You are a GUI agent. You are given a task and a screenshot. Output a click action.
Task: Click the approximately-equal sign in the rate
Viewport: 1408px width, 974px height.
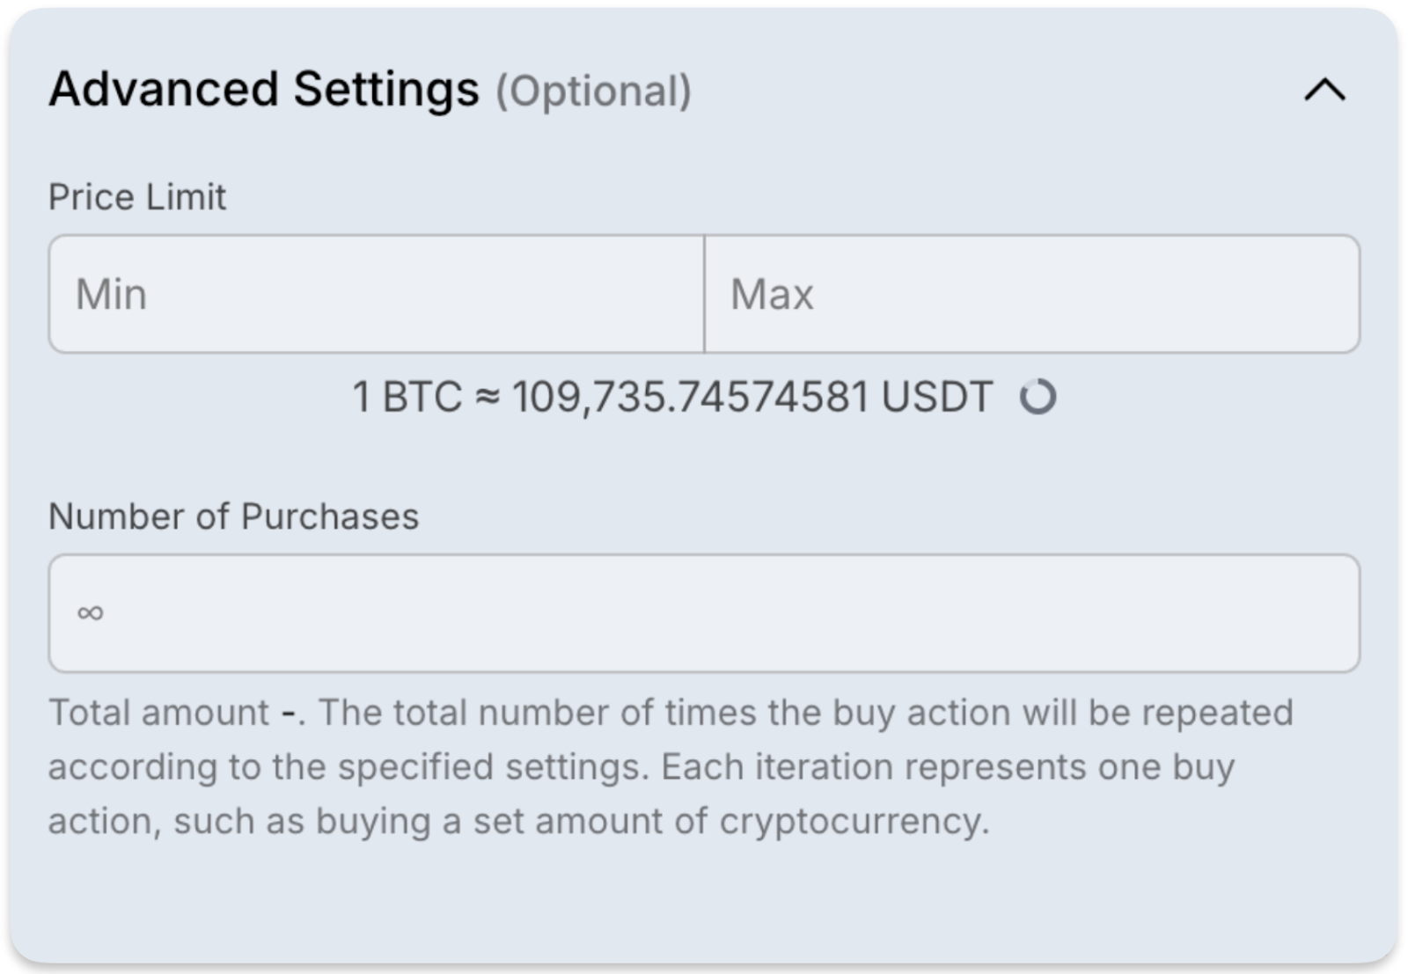tap(488, 397)
